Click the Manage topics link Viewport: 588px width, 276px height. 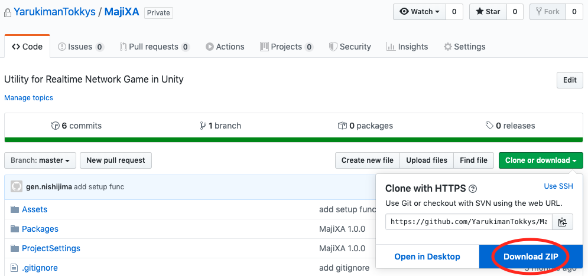(x=28, y=98)
